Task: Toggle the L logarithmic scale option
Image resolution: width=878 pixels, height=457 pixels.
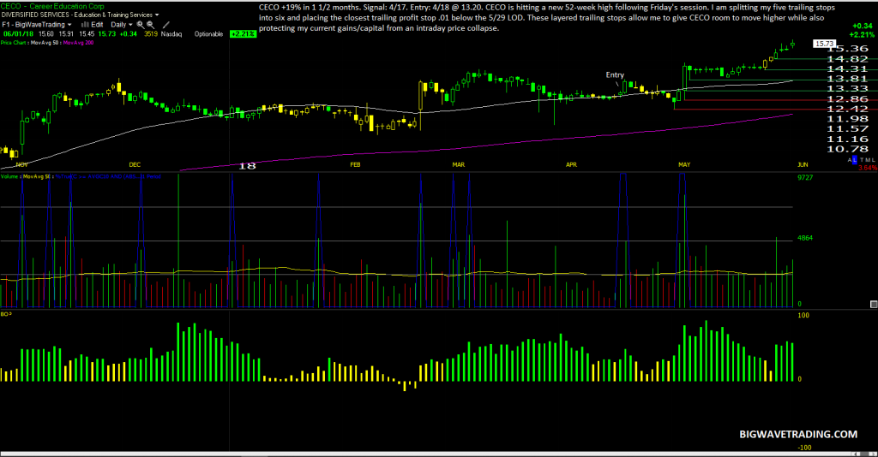Action: 855,160
